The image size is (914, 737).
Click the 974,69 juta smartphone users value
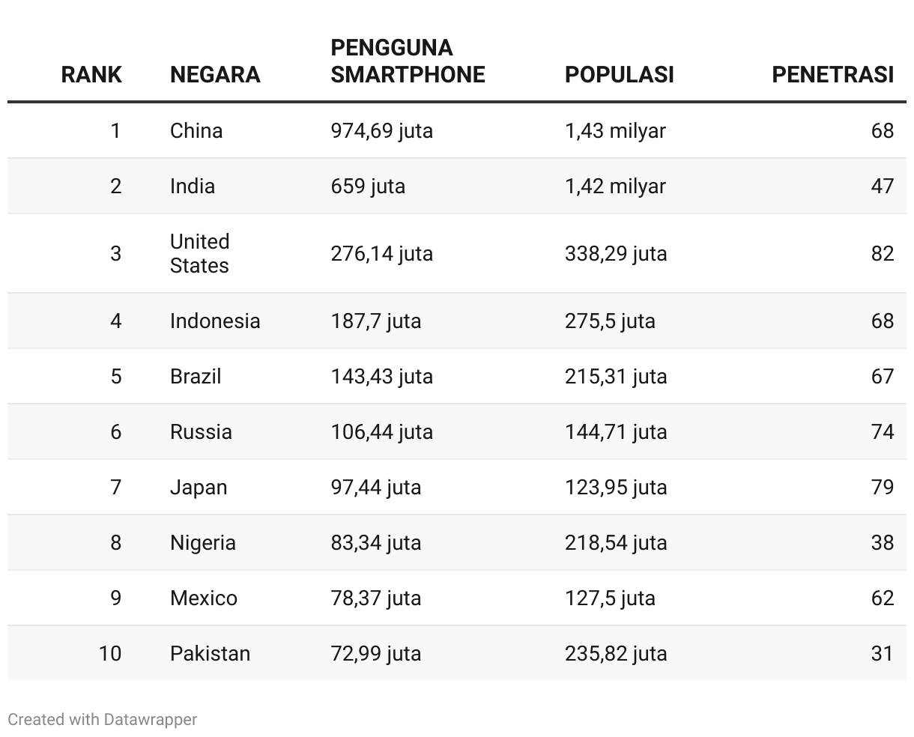pos(382,130)
